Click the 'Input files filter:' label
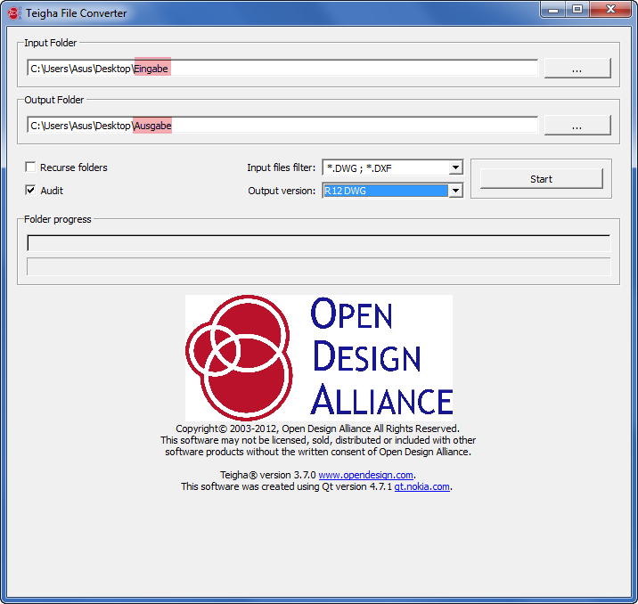 point(282,167)
